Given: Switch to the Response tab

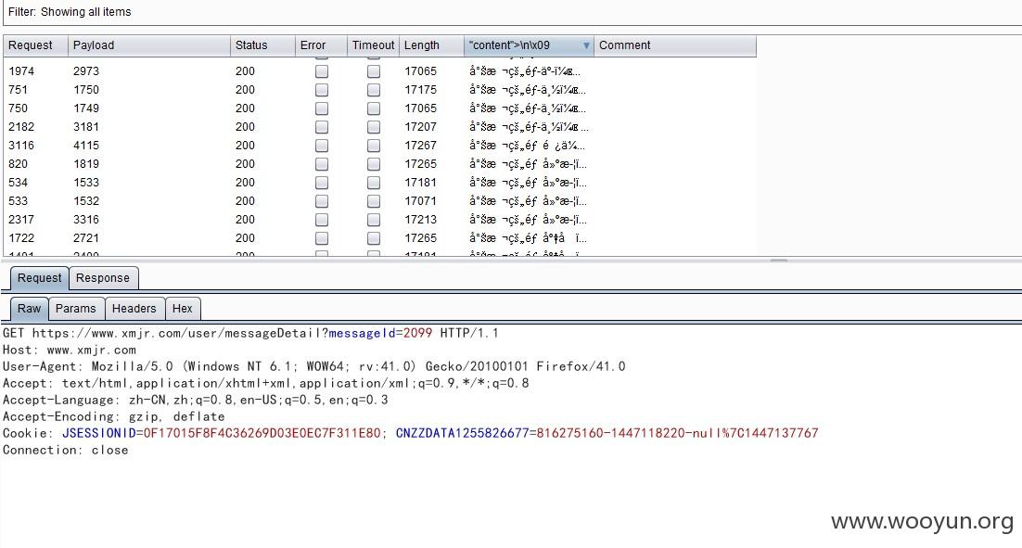Looking at the screenshot, I should (x=103, y=278).
